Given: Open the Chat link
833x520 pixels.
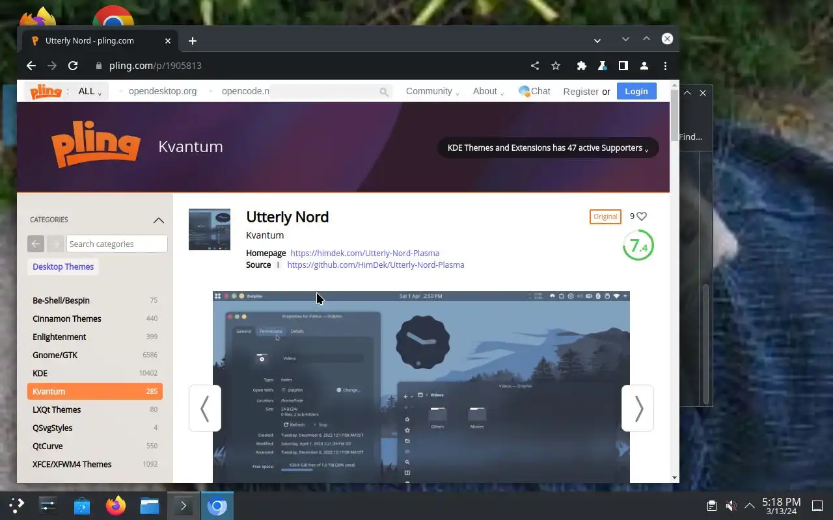Looking at the screenshot, I should point(534,91).
